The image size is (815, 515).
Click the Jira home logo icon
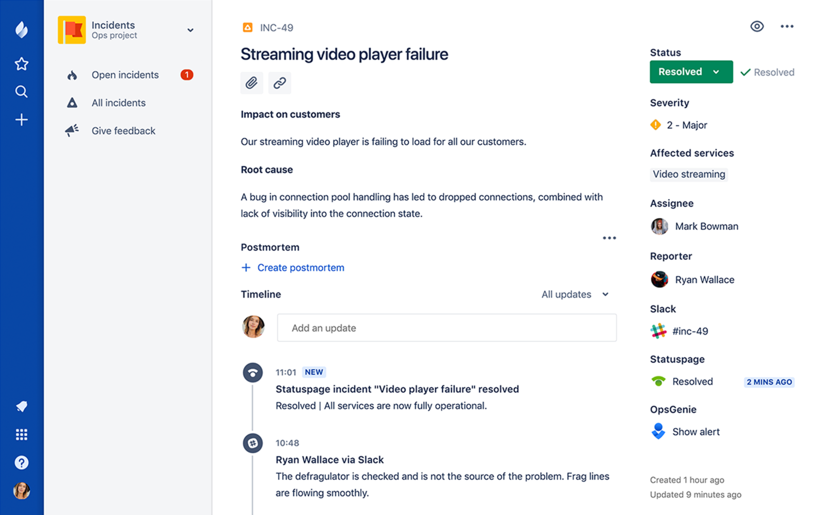click(x=21, y=30)
